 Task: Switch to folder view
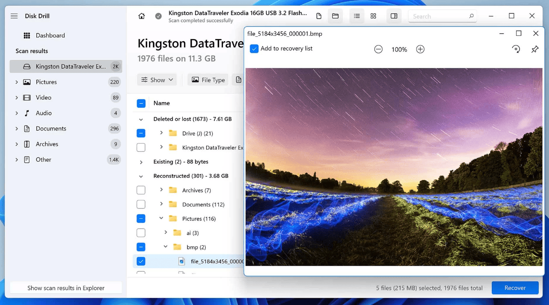335,16
